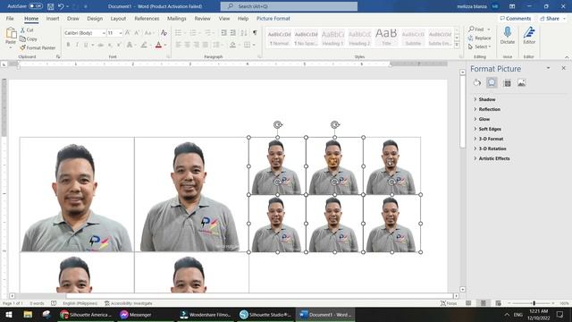The height and width of the screenshot is (322, 572).
Task: Click the Decrease Indent icon
Action: point(224,33)
